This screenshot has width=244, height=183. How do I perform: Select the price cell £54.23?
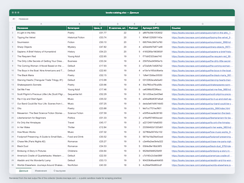(x=100, y=52)
